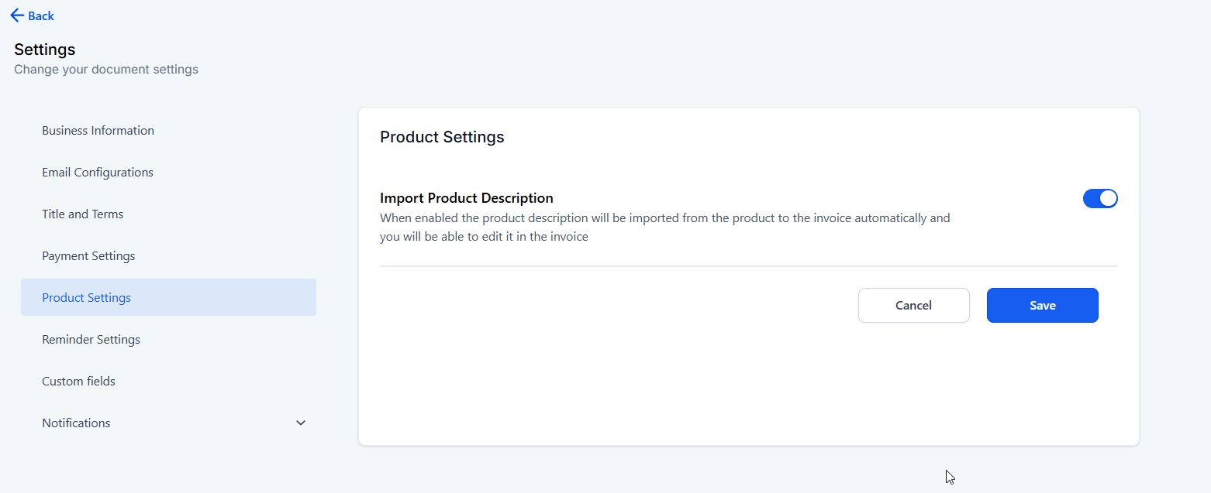Click the Back link text

tap(41, 15)
